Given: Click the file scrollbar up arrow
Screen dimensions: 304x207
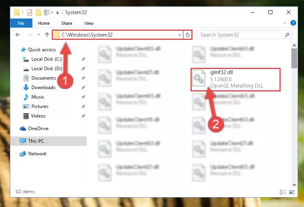Looking at the screenshot, I should pos(294,46).
